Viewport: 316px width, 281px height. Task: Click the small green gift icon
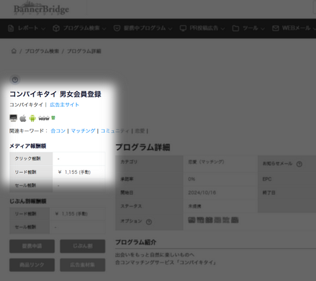coord(53,117)
